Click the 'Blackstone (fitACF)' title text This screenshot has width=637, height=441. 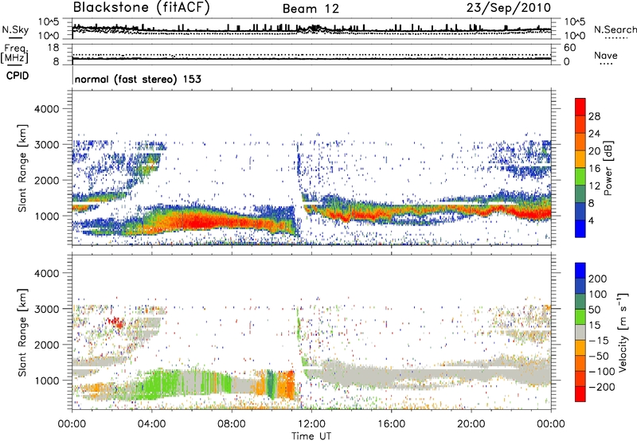pos(141,7)
